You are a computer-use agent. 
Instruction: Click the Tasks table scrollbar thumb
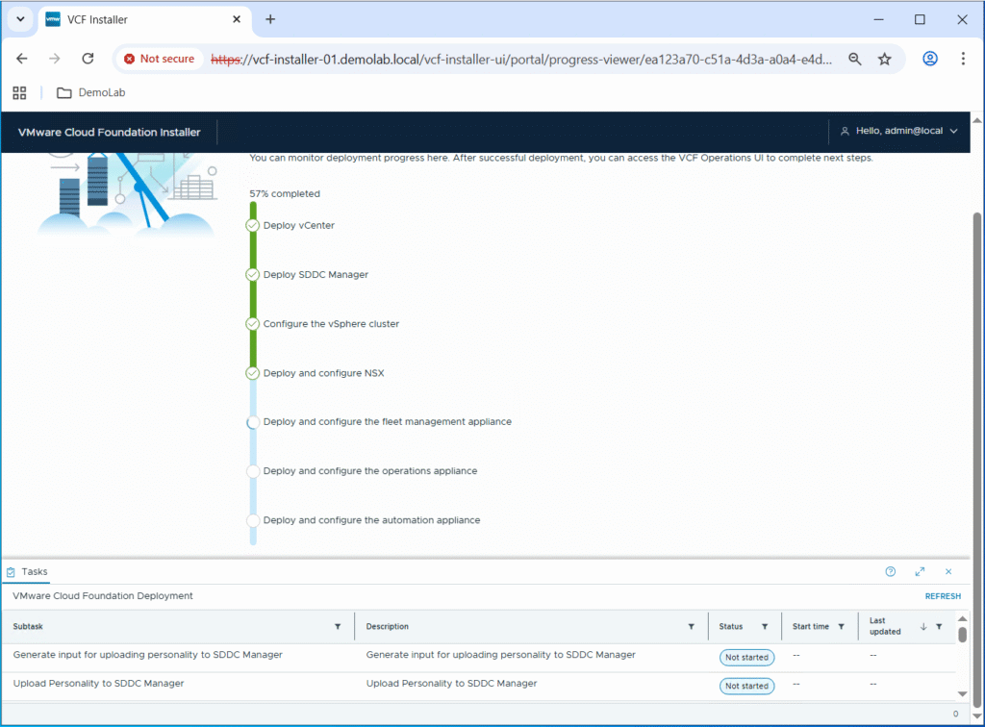click(962, 634)
